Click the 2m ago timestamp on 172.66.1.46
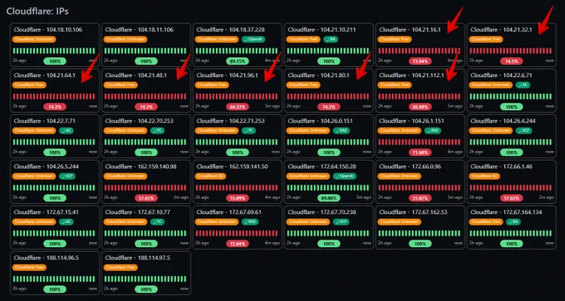Viewport: 565px width, 301px height. (546, 197)
